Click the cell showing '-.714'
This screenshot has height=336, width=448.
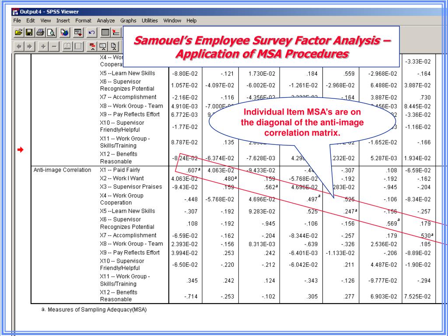(x=191, y=297)
